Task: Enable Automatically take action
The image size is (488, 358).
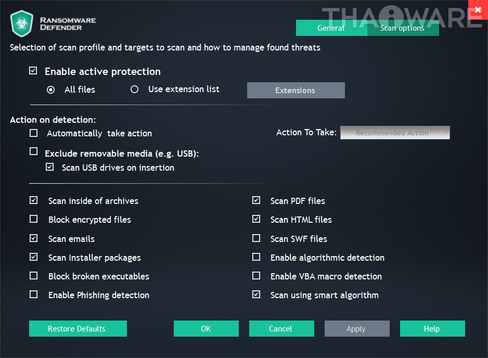Action: (34, 133)
